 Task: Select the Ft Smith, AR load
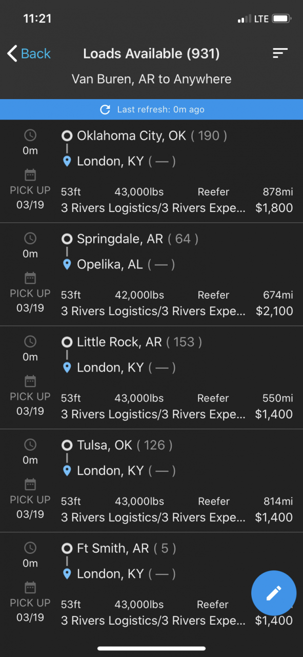[152, 584]
